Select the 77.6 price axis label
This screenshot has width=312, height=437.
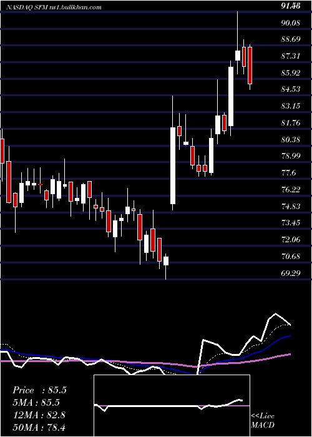pyautogui.click(x=288, y=173)
